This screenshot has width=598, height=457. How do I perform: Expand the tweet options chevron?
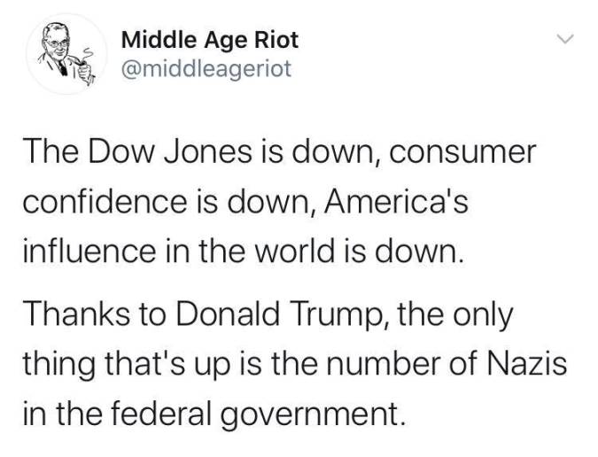tap(565, 38)
